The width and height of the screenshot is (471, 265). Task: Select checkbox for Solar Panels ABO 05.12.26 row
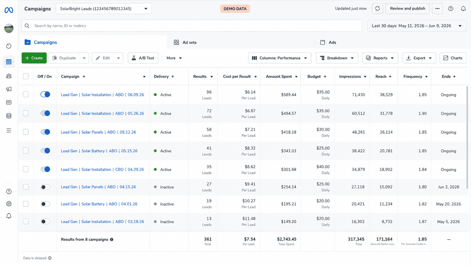pyautogui.click(x=26, y=132)
